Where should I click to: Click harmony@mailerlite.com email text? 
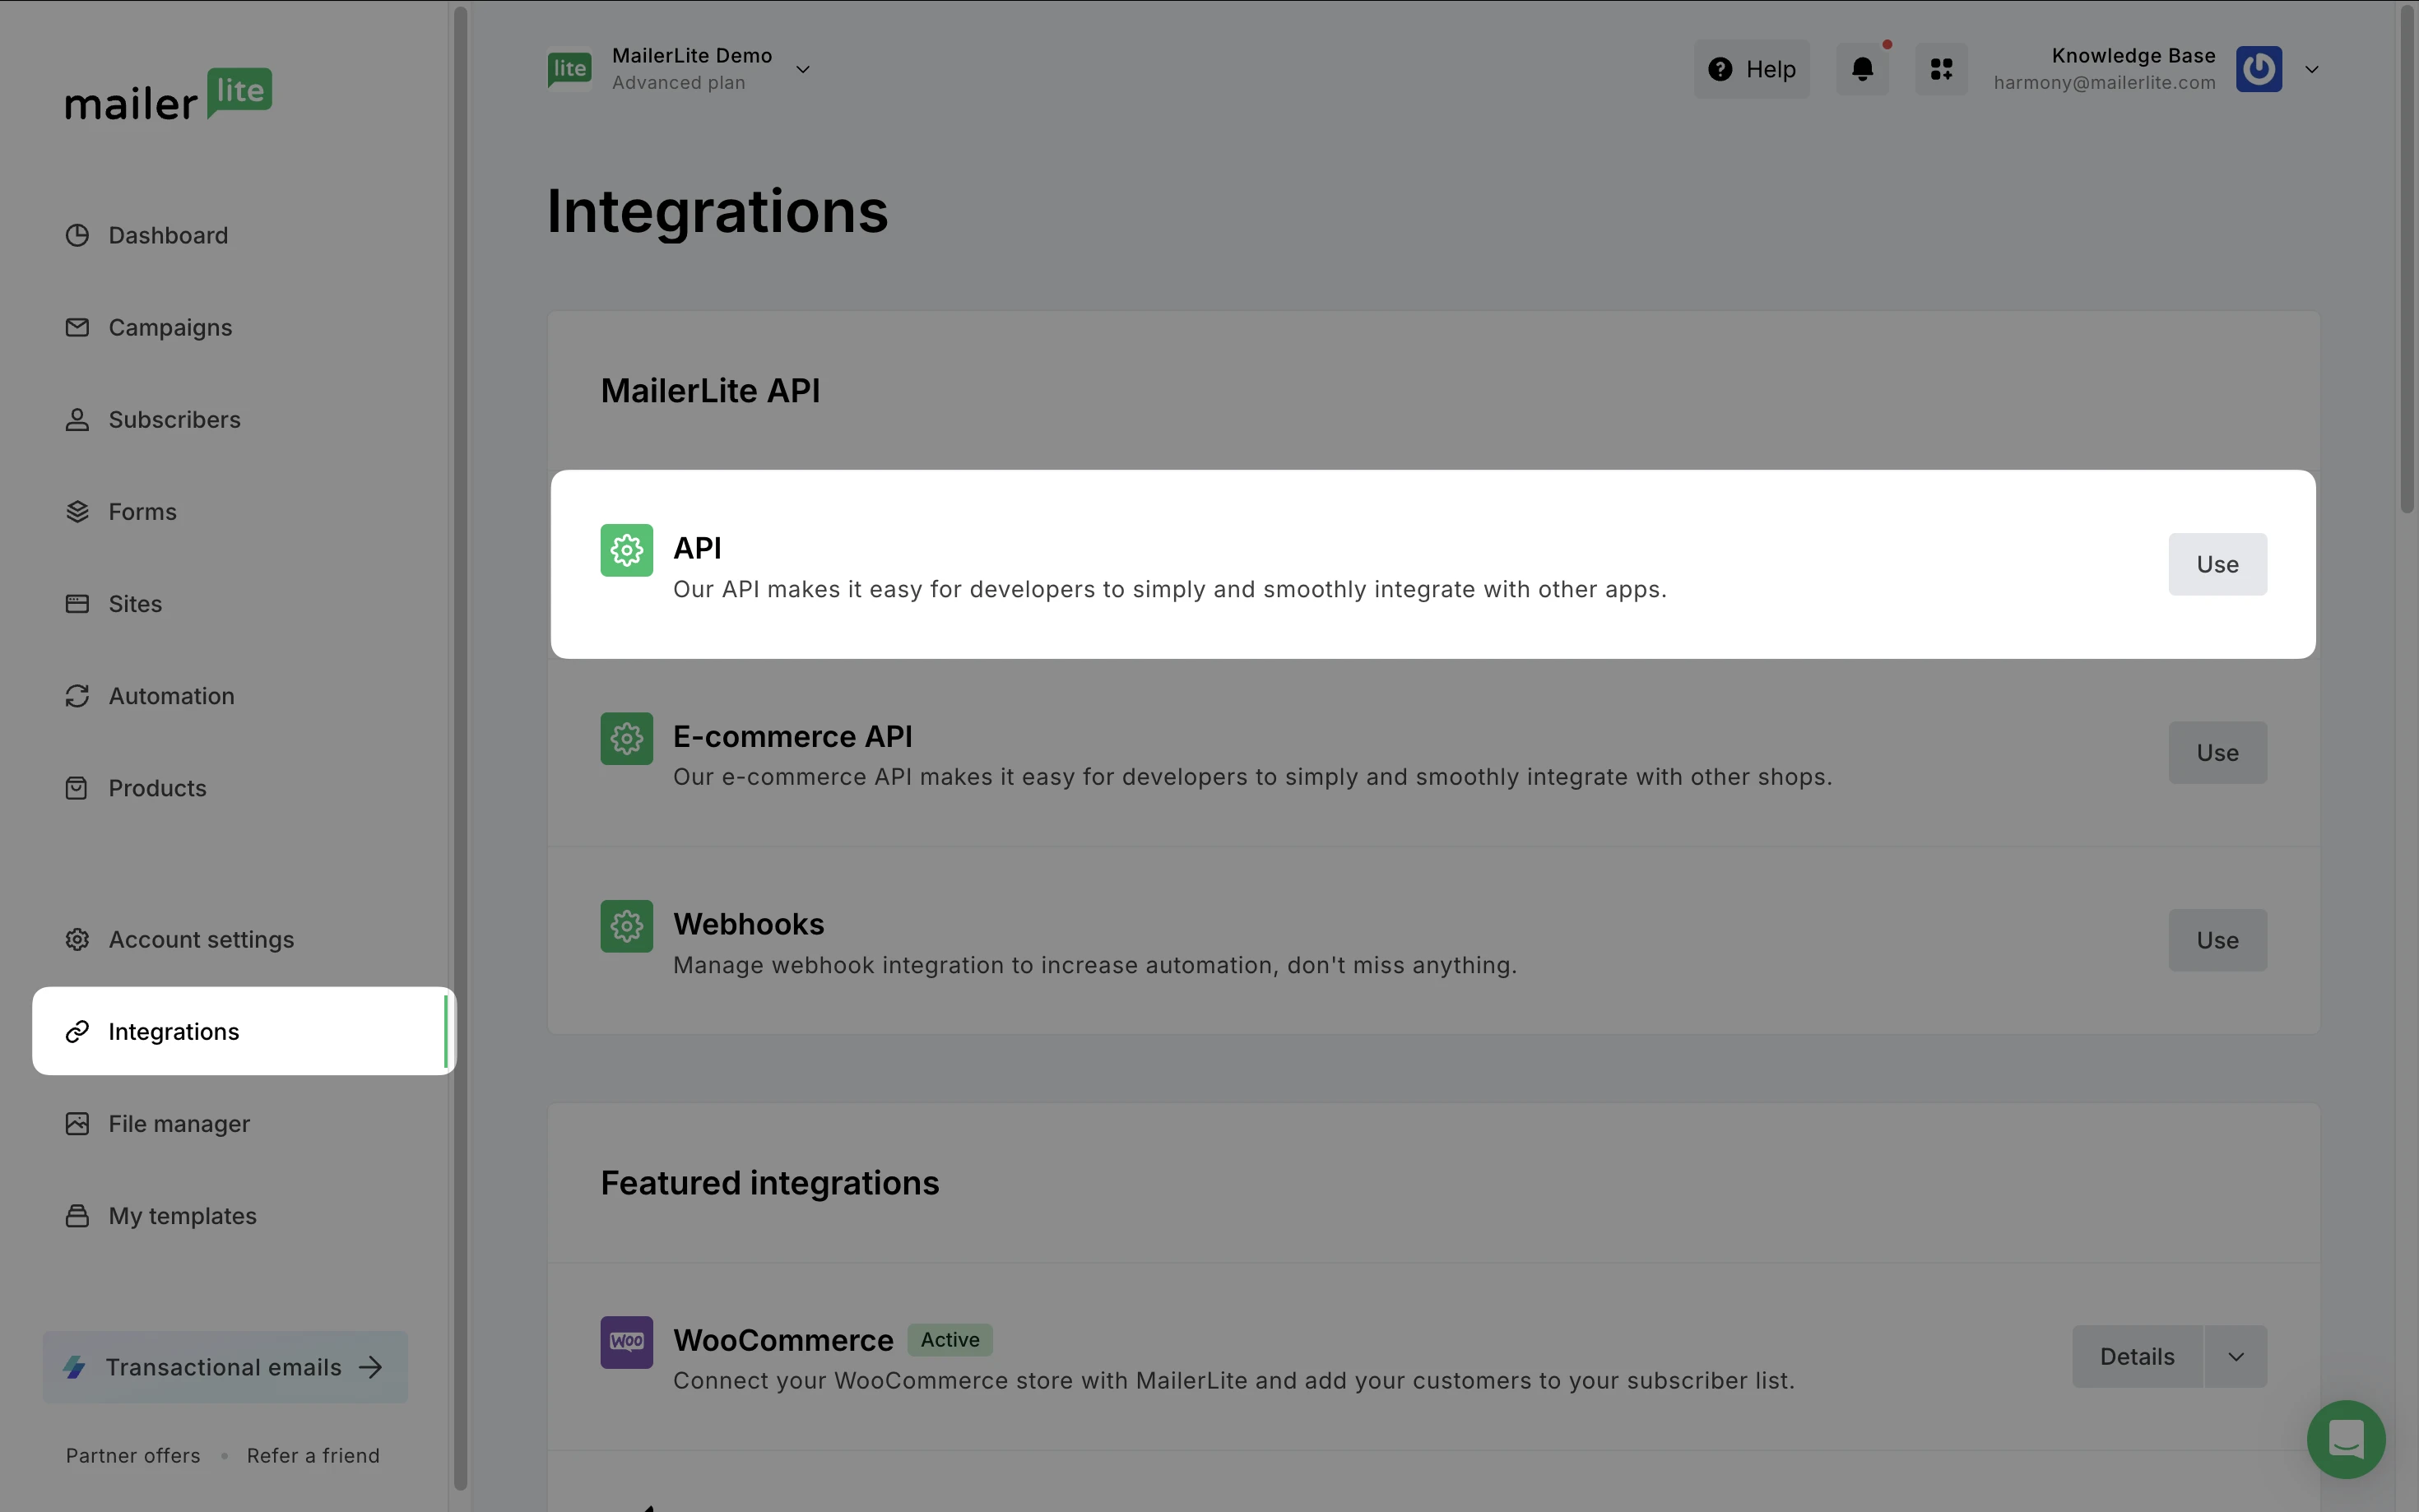click(x=2104, y=83)
